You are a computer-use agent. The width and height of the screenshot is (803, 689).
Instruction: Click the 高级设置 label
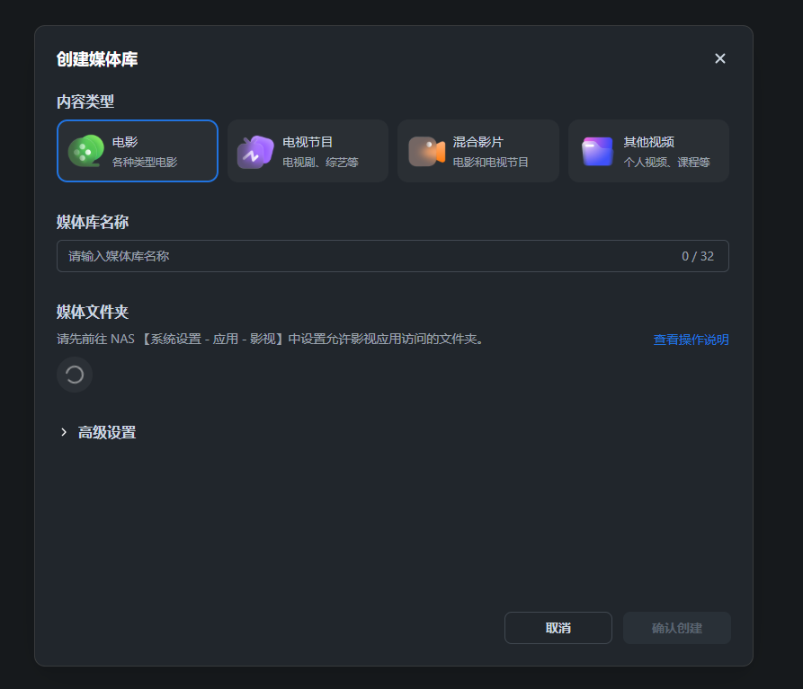(107, 432)
